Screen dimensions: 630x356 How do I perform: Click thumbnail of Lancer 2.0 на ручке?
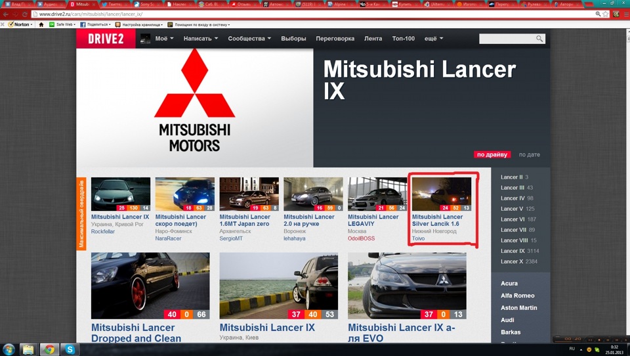tap(313, 194)
